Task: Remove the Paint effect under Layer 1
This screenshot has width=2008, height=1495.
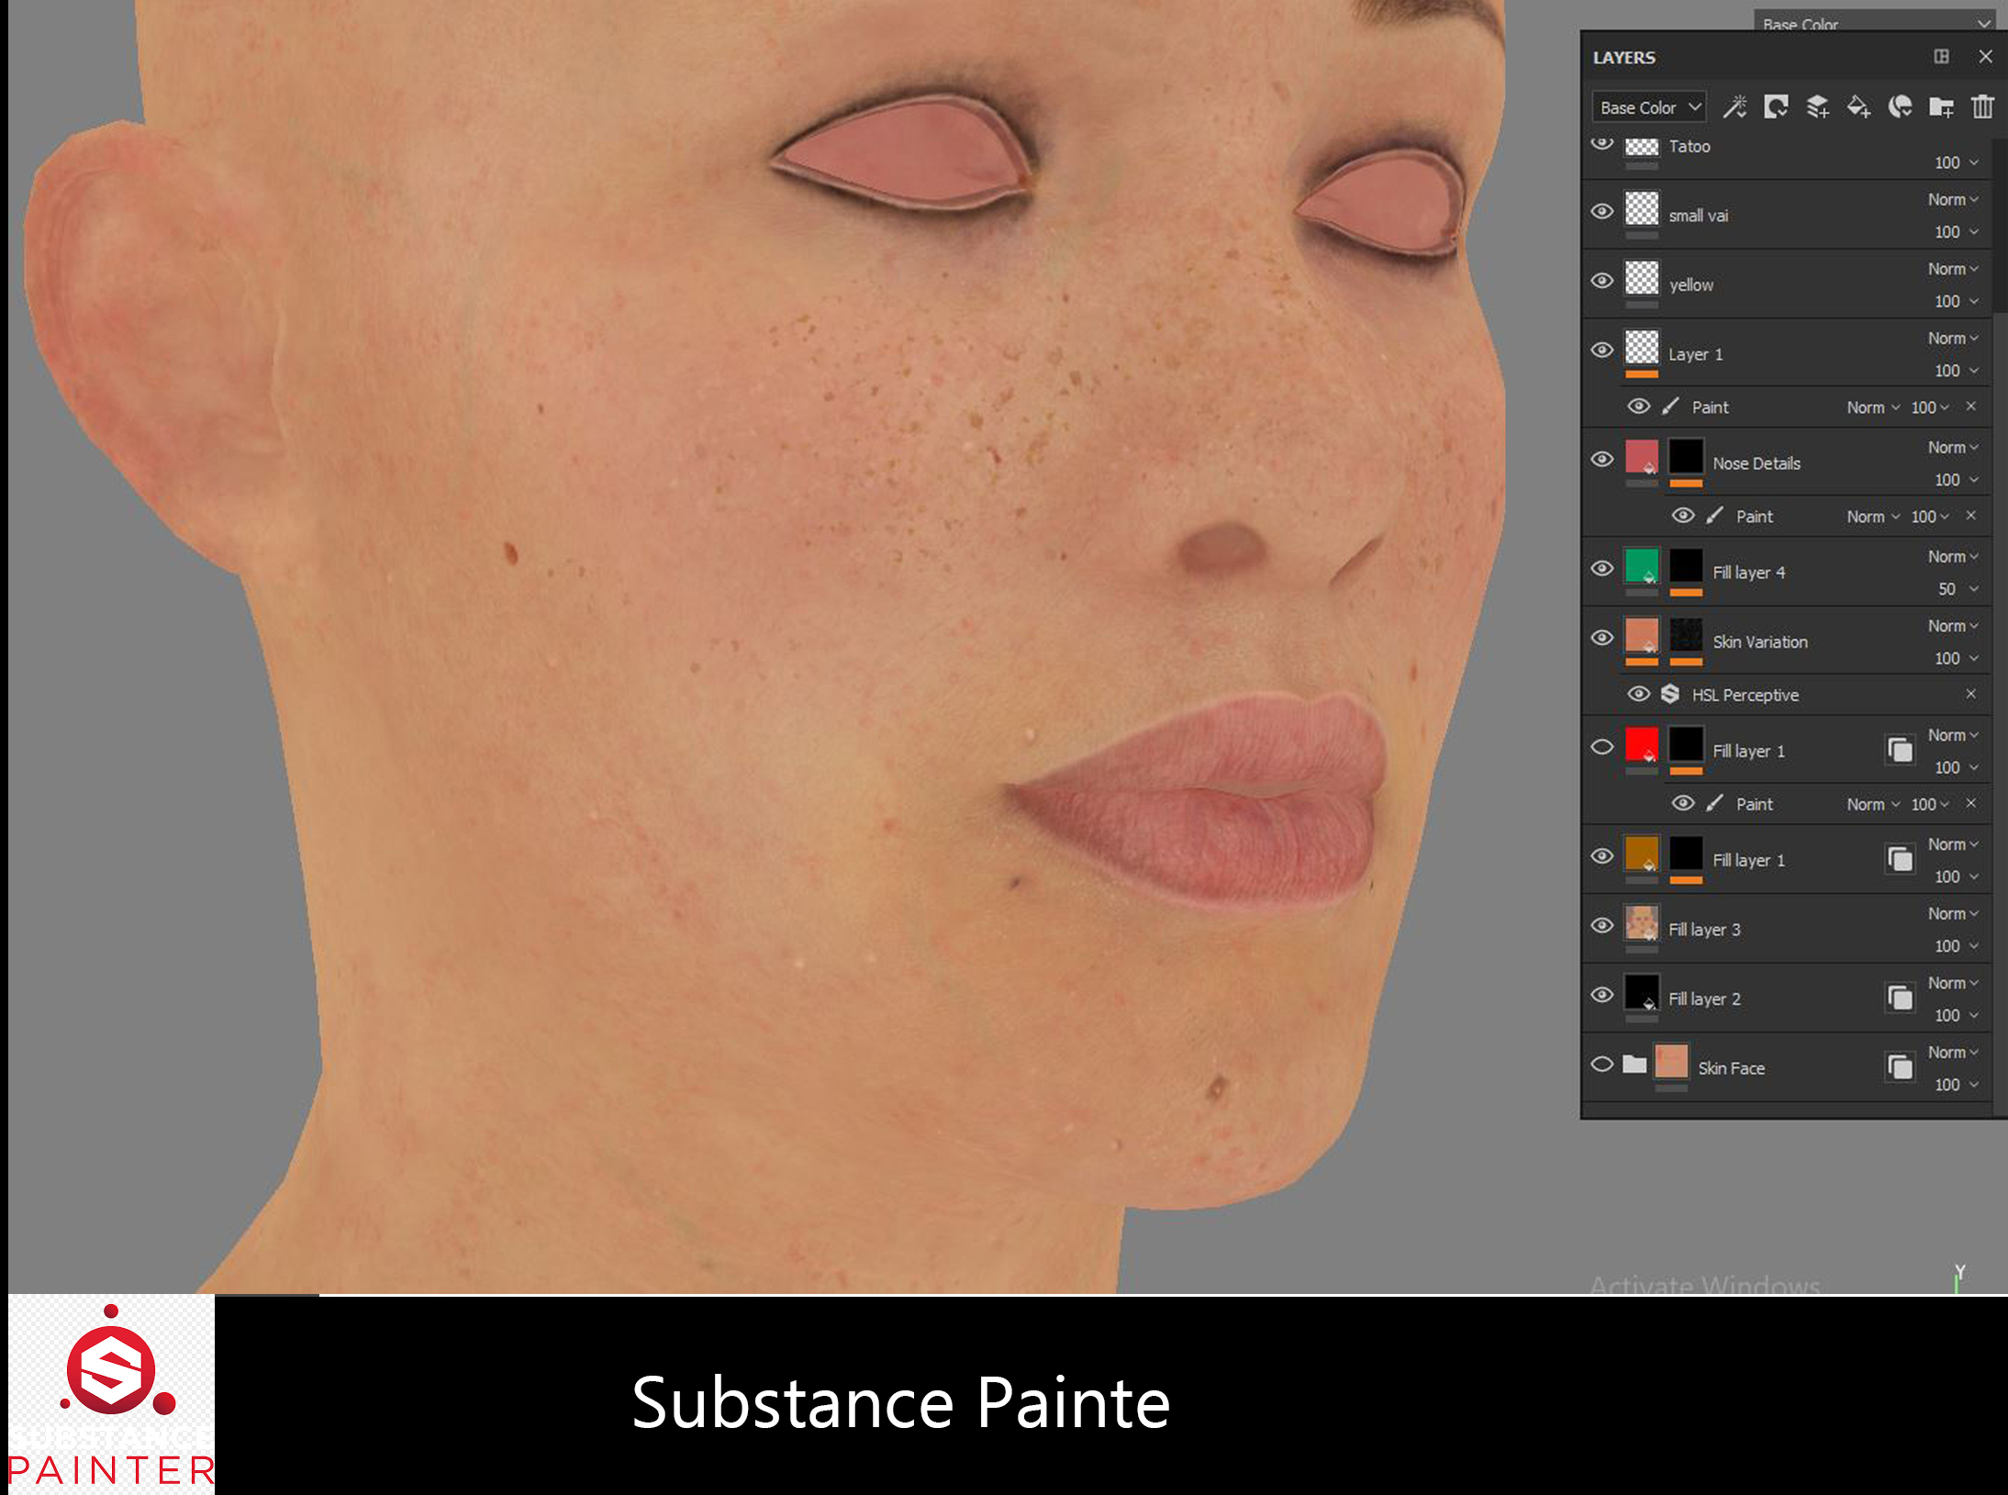Action: click(x=1970, y=406)
